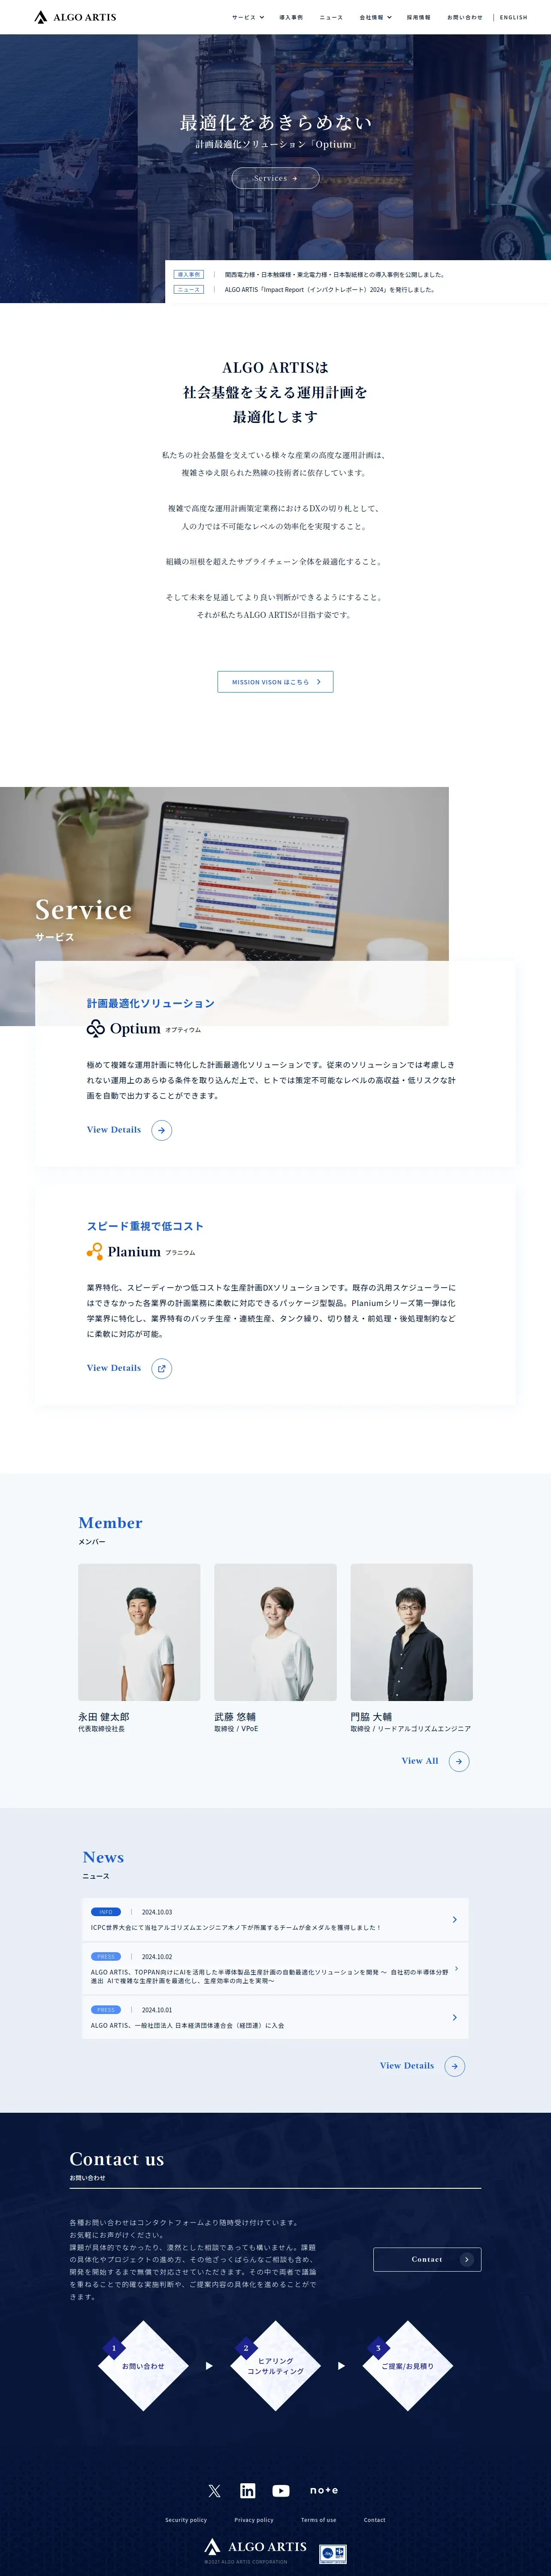Viewport: 551px width, 2576px height.
Task: Click the INFO tag on the 2024.10.03 news
Action: (x=106, y=1911)
